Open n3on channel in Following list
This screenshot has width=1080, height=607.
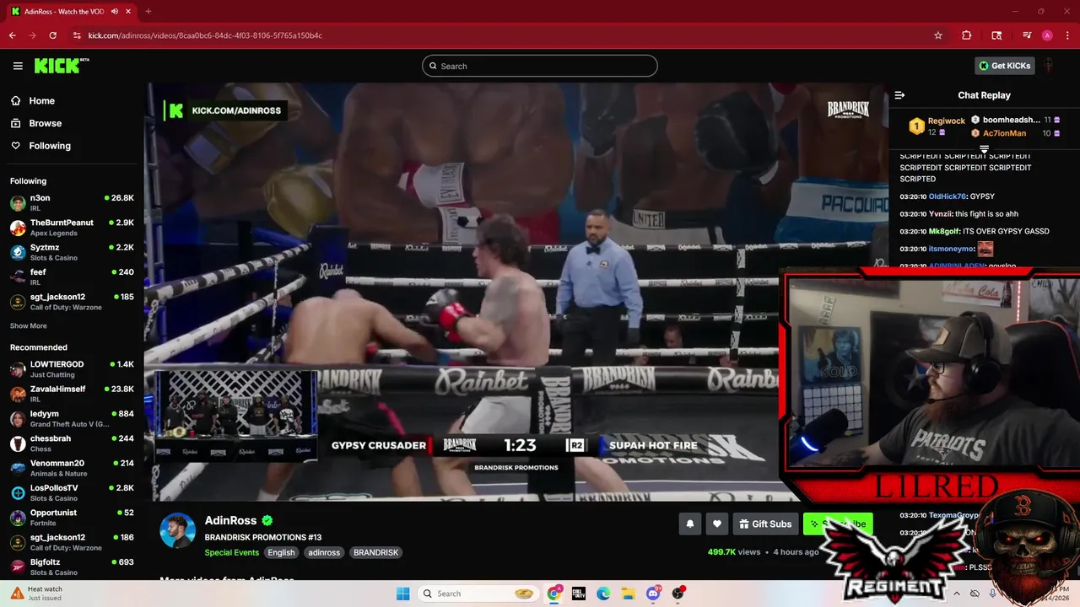(x=72, y=203)
